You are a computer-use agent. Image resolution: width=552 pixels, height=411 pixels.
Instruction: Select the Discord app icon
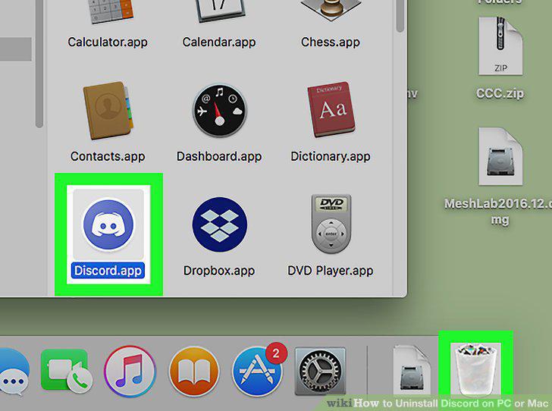108,224
